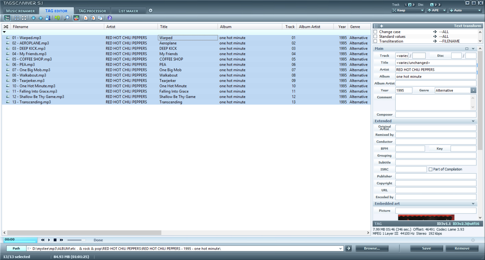Collapse the Main section chevron
Screen dimensions: 485x260
473,49
